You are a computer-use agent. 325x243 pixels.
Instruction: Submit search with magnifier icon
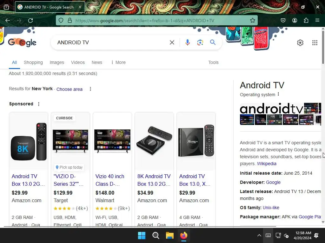[x=213, y=42]
